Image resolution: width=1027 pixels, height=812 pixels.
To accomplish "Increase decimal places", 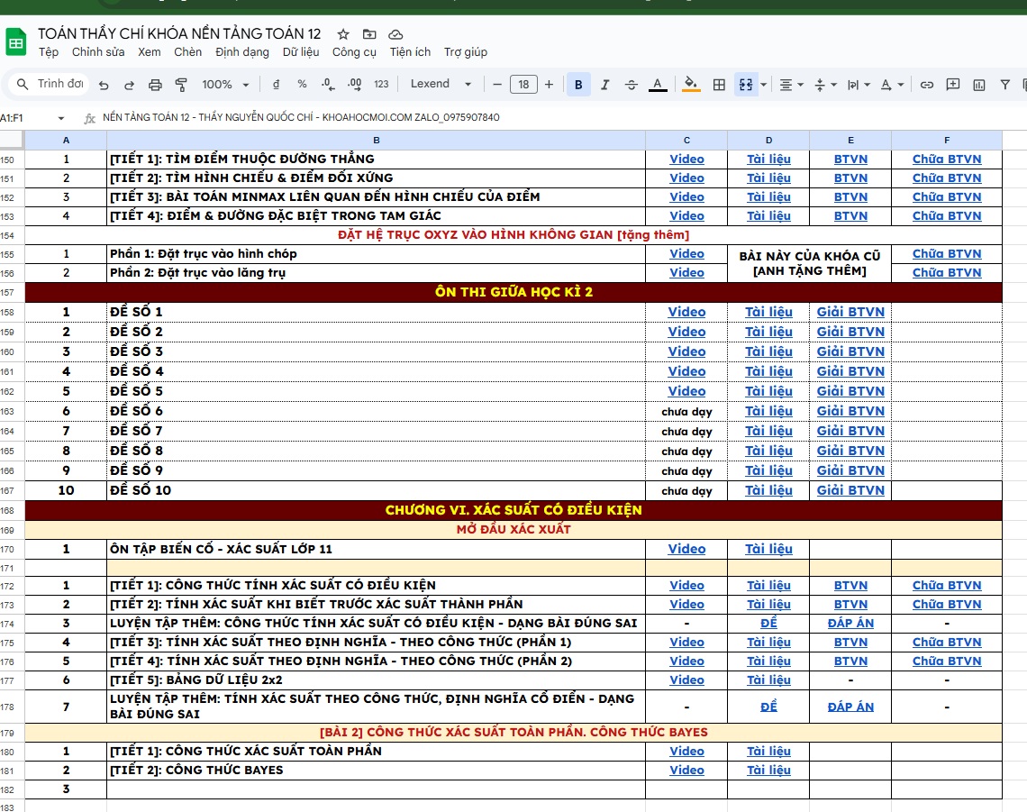I will click(x=354, y=84).
